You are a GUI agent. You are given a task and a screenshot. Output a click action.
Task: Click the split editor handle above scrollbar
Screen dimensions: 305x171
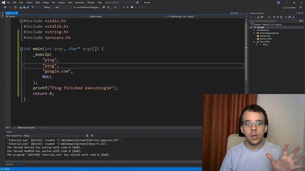(246, 19)
